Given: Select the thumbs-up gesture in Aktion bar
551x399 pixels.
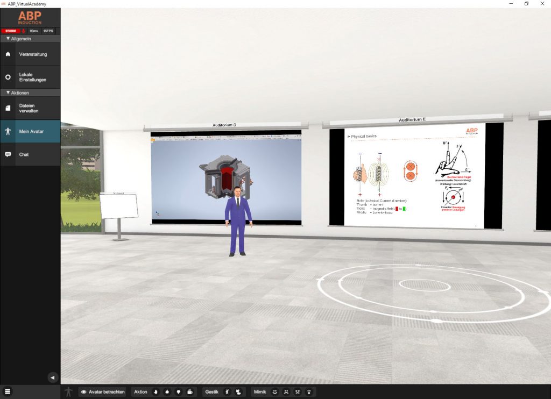Looking at the screenshot, I should tap(167, 392).
